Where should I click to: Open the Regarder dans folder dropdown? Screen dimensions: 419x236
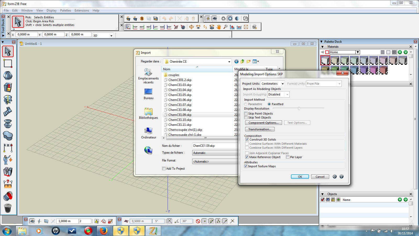[x=197, y=62]
